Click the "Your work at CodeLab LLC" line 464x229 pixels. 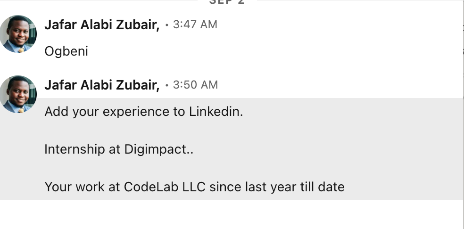coord(194,187)
